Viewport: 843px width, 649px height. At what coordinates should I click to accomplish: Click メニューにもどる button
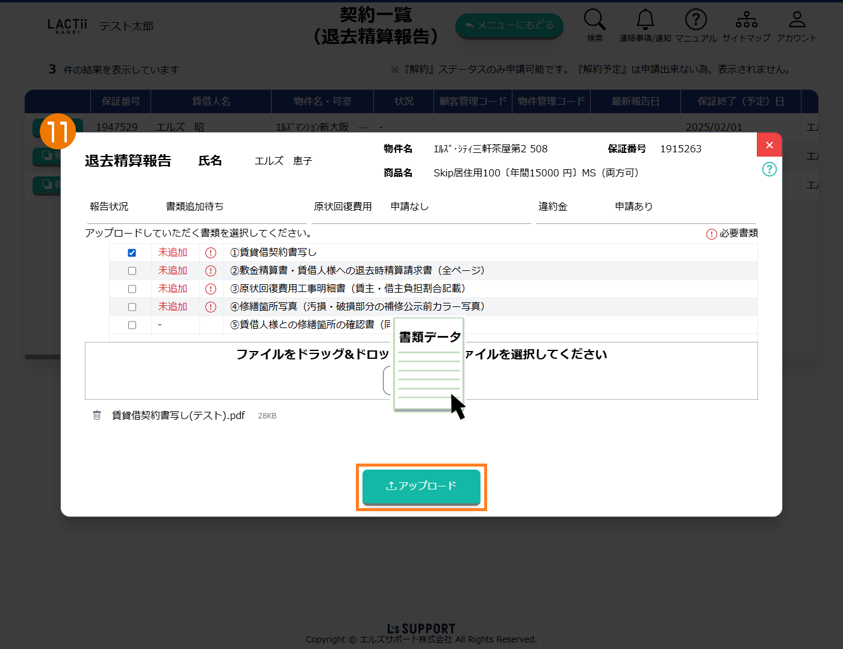(509, 25)
